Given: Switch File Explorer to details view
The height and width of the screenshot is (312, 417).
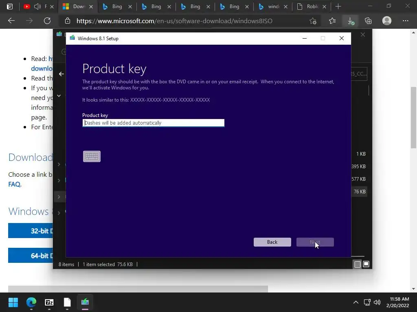Looking at the screenshot, I should click(357, 264).
